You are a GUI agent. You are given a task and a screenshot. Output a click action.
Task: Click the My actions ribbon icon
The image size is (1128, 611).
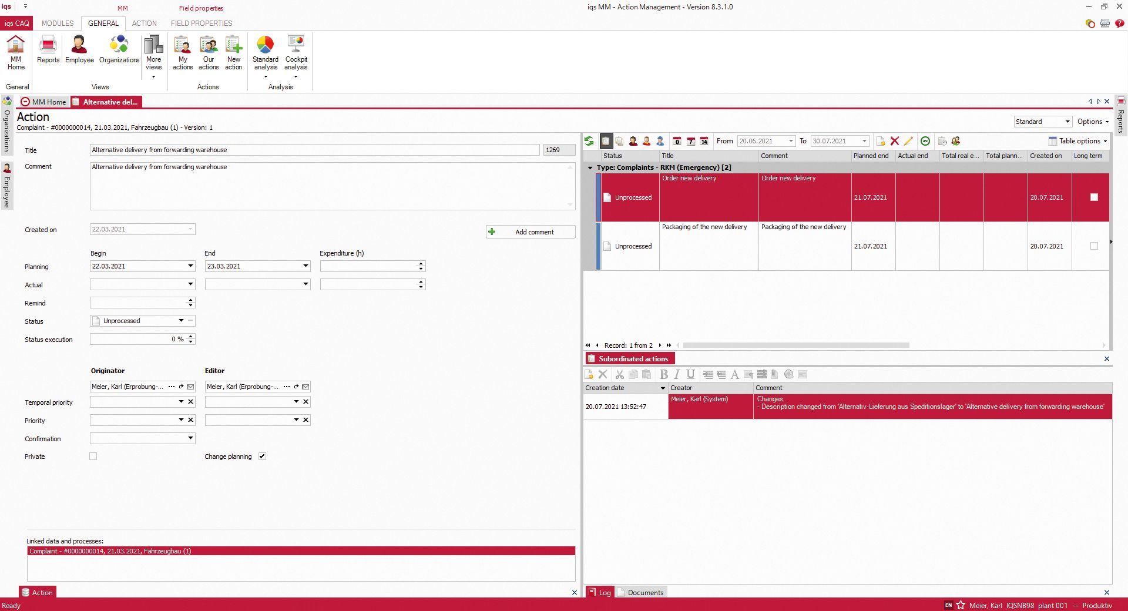(182, 52)
